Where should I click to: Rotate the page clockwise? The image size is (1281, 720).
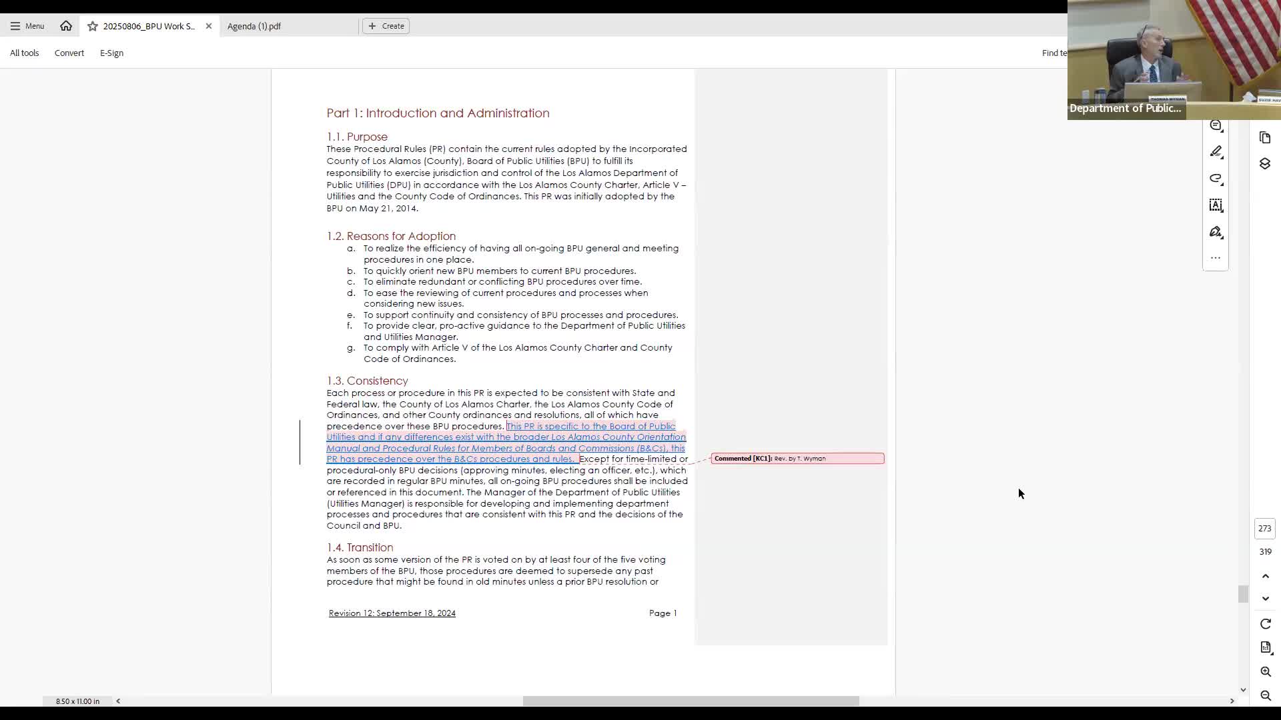(1265, 624)
